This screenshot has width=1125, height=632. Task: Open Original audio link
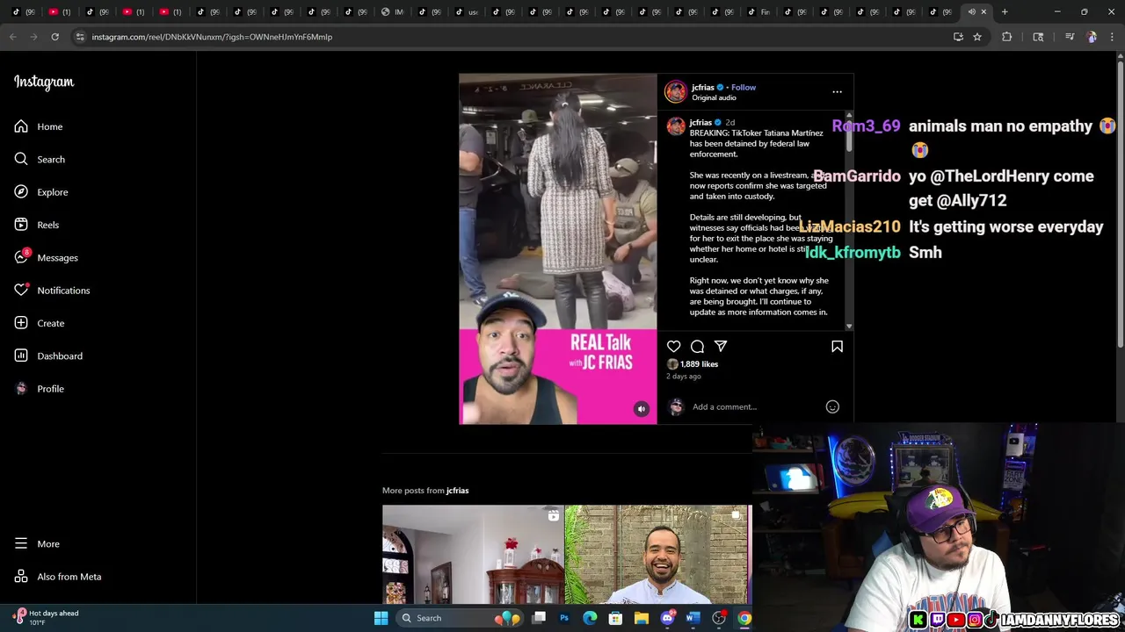click(x=714, y=97)
